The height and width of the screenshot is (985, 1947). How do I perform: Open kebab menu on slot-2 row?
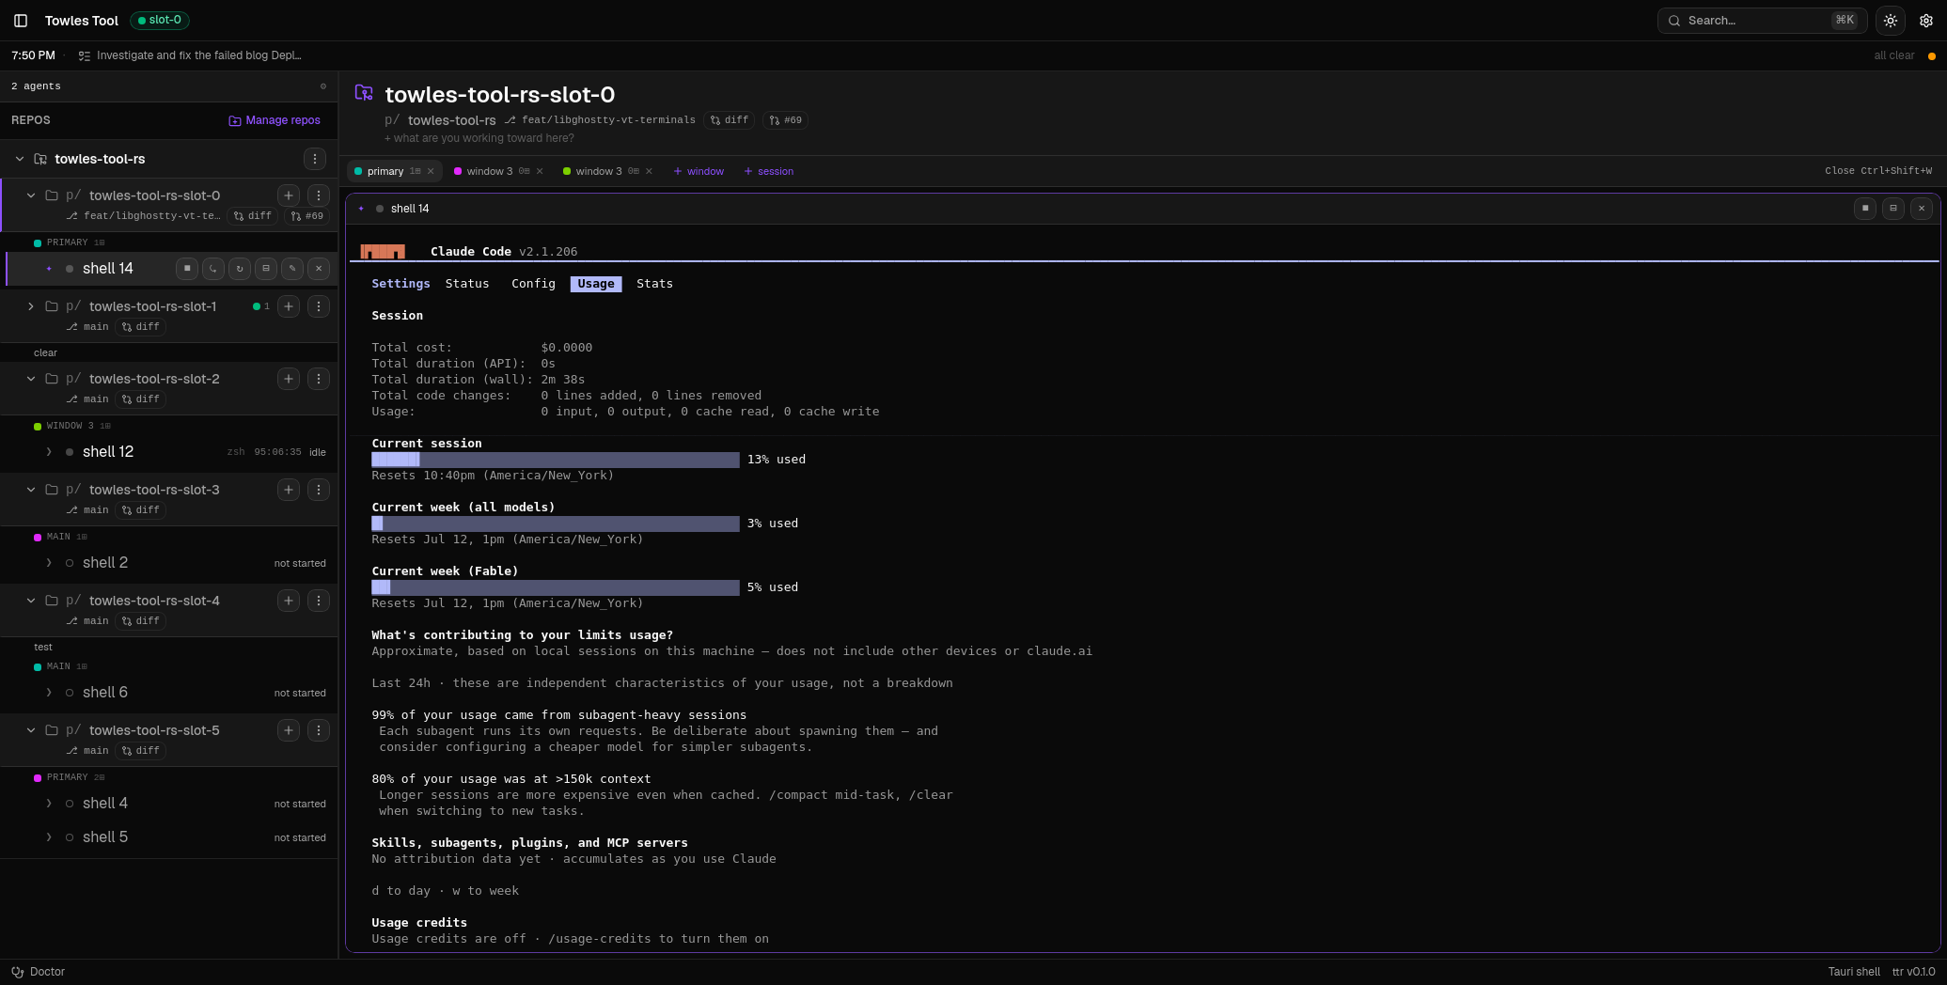click(x=319, y=379)
